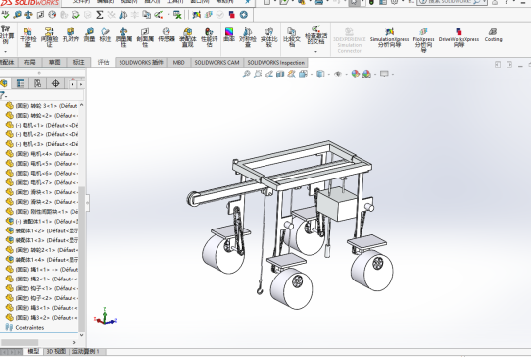Open the FeatureManager design tree tab

(4, 83)
